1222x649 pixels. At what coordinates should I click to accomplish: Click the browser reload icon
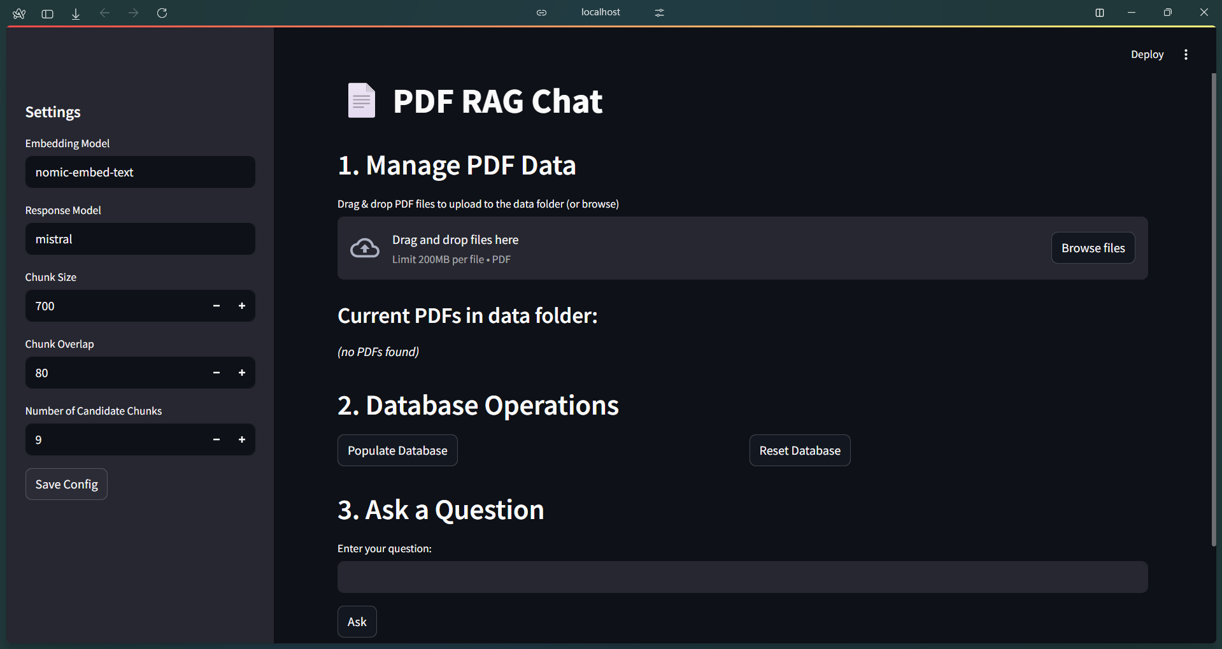[x=162, y=13]
